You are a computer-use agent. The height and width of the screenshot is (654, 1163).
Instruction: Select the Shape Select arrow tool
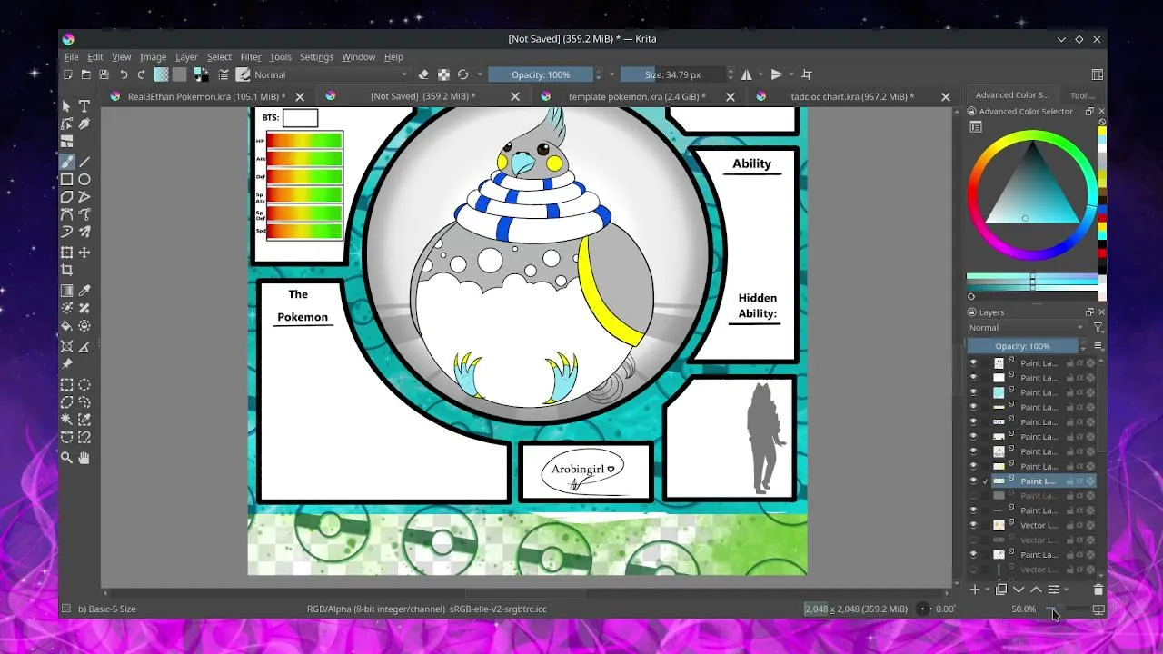click(67, 106)
